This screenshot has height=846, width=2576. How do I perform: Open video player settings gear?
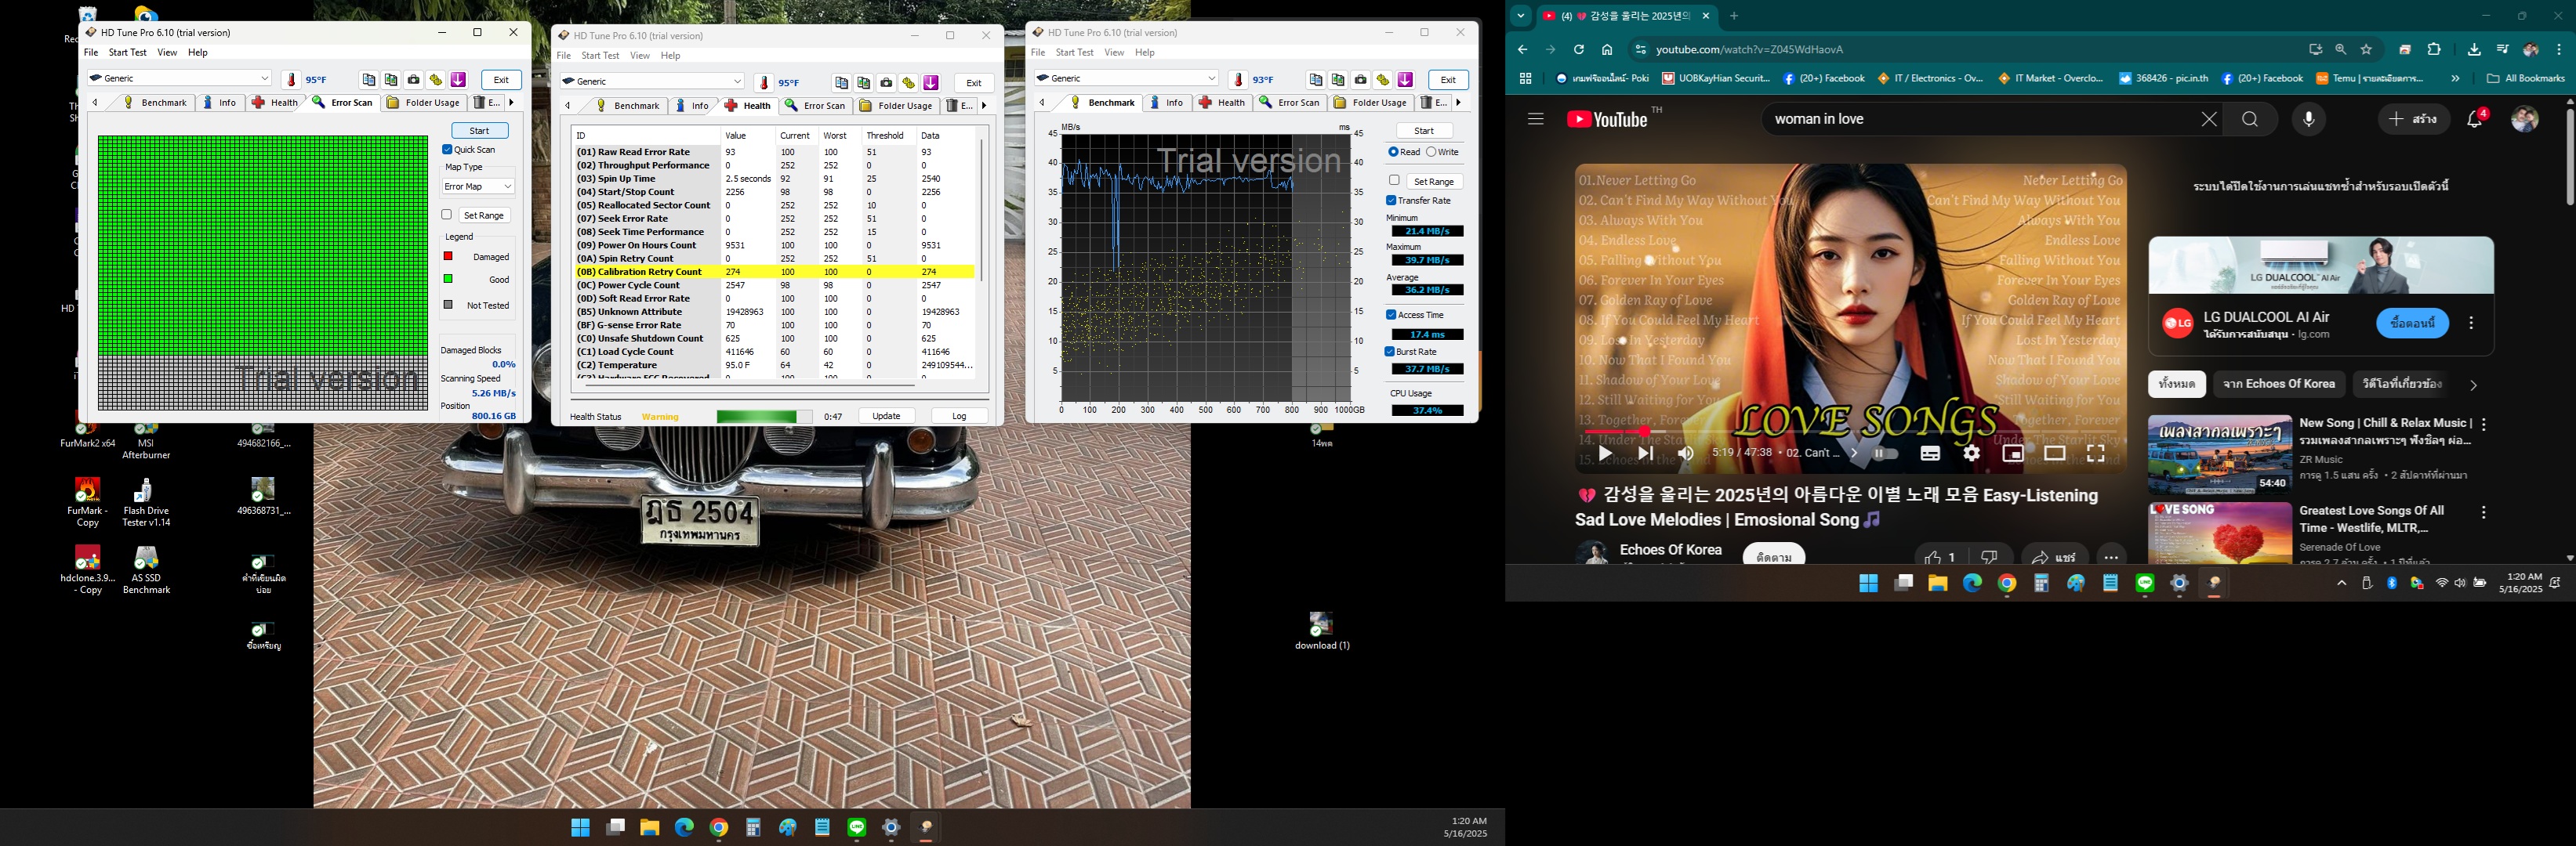pos(1971,454)
